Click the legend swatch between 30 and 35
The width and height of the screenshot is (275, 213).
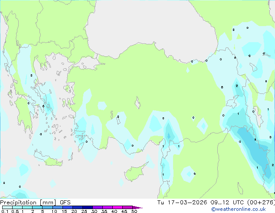click(97, 207)
